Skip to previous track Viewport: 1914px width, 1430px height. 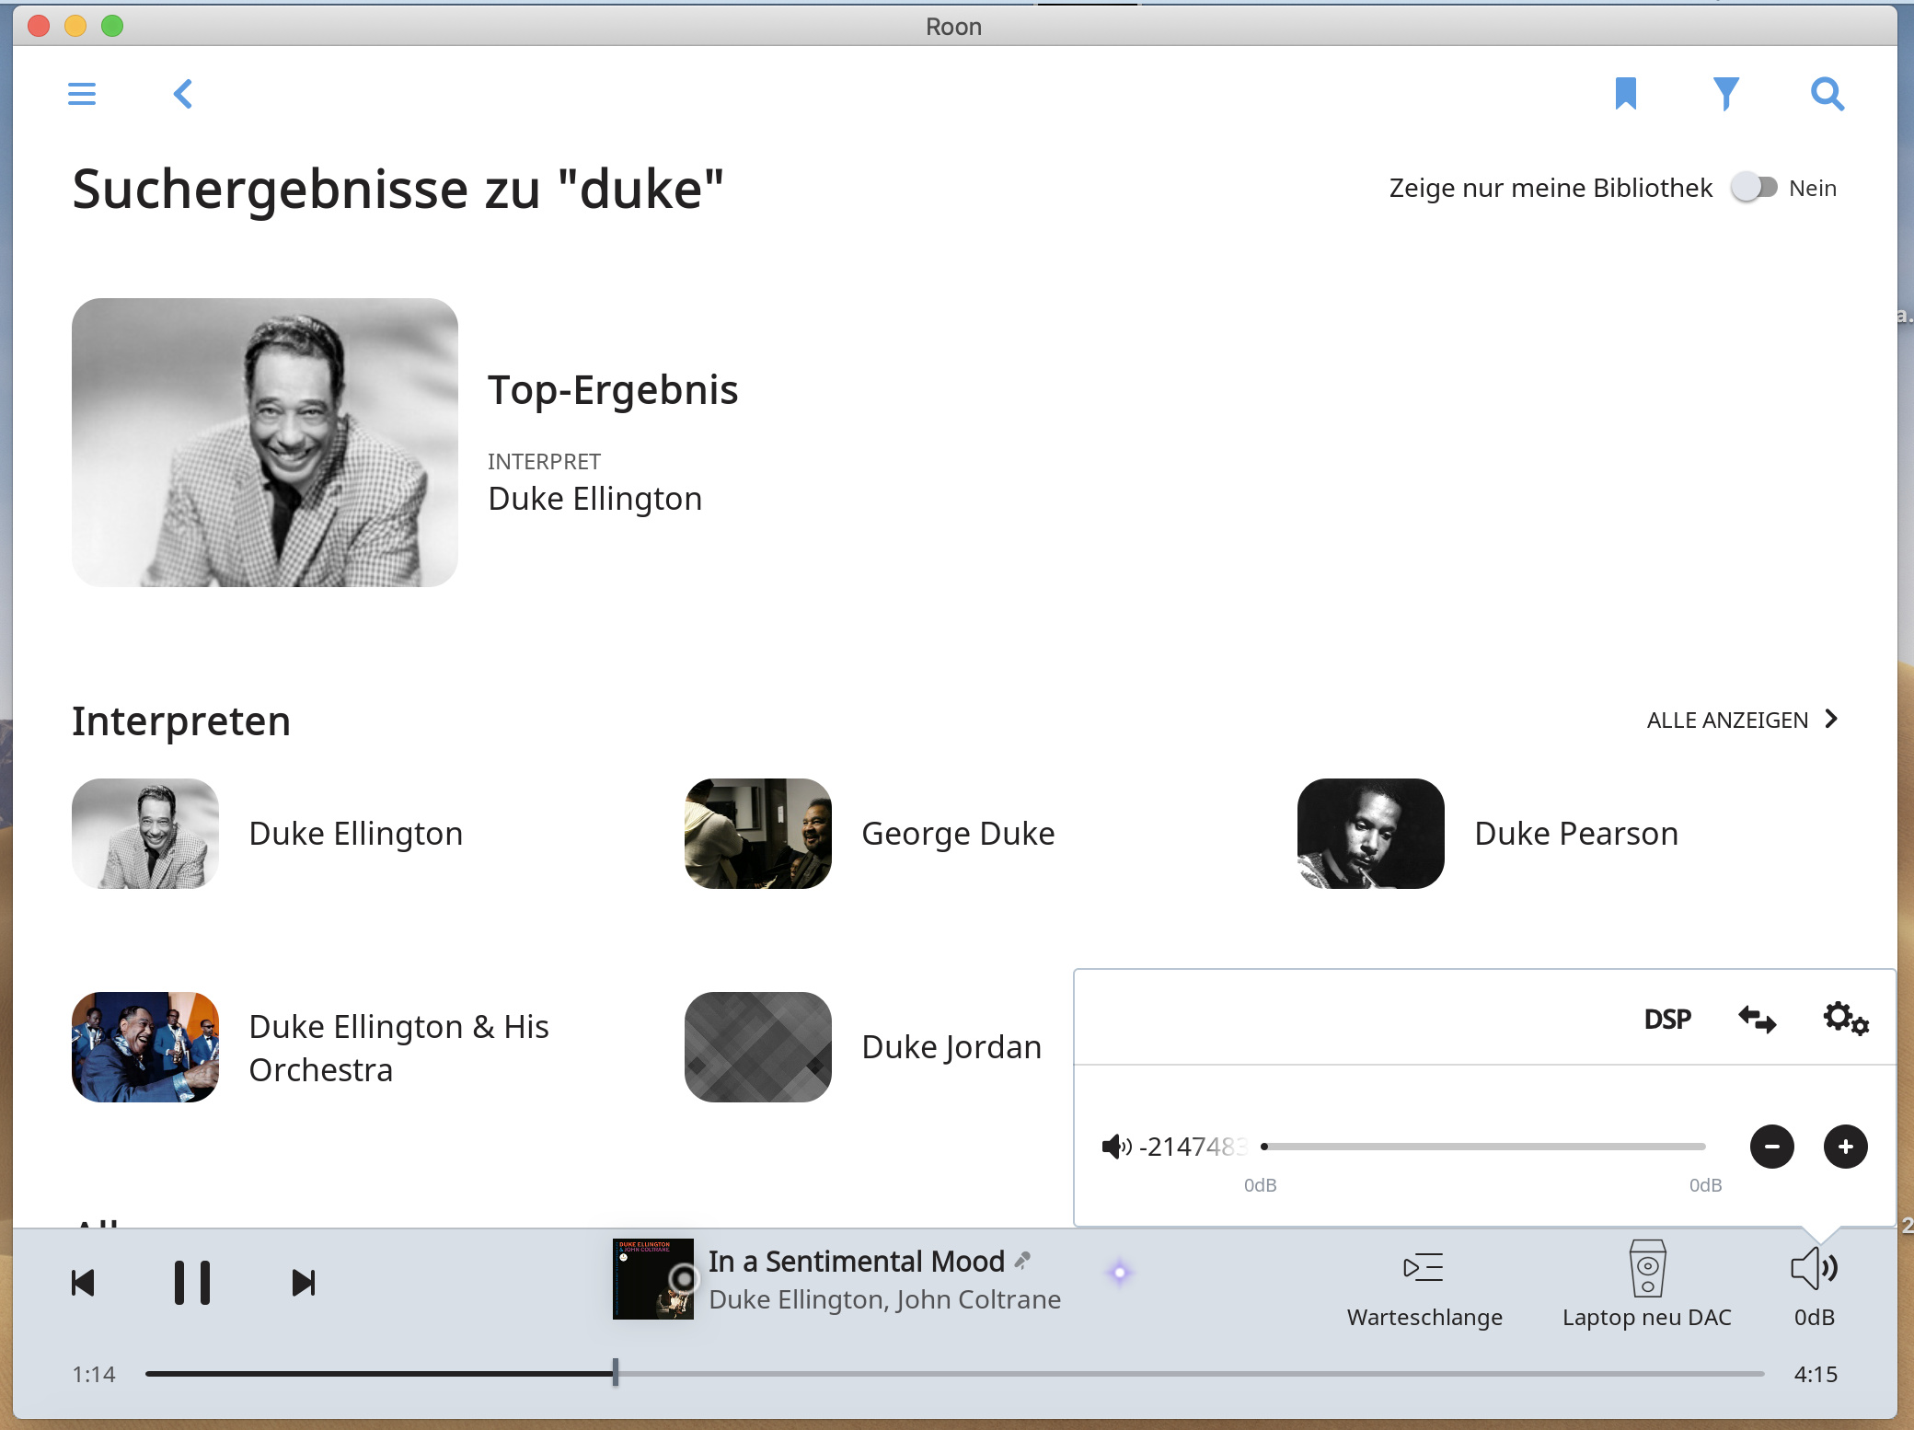click(x=83, y=1283)
